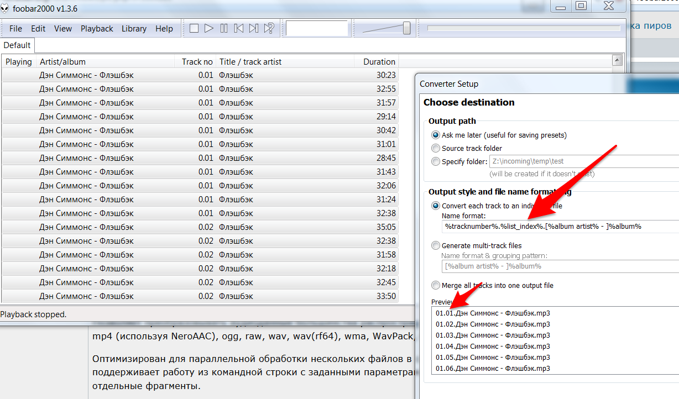Start playback with the Play button

(x=208, y=28)
